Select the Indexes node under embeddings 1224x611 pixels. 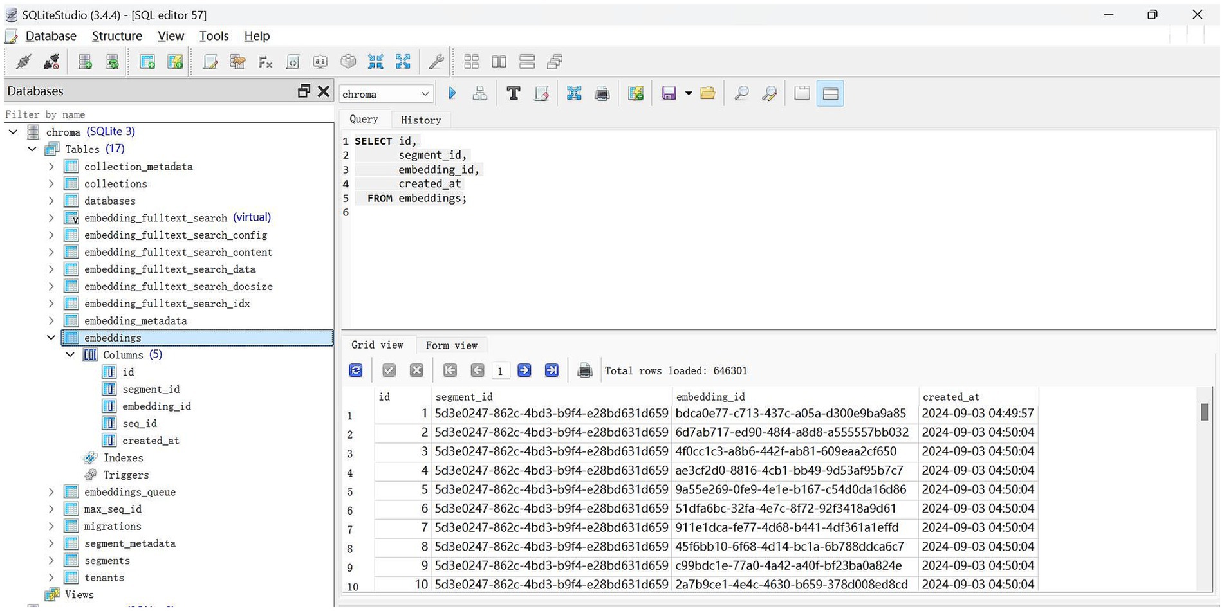click(x=124, y=458)
